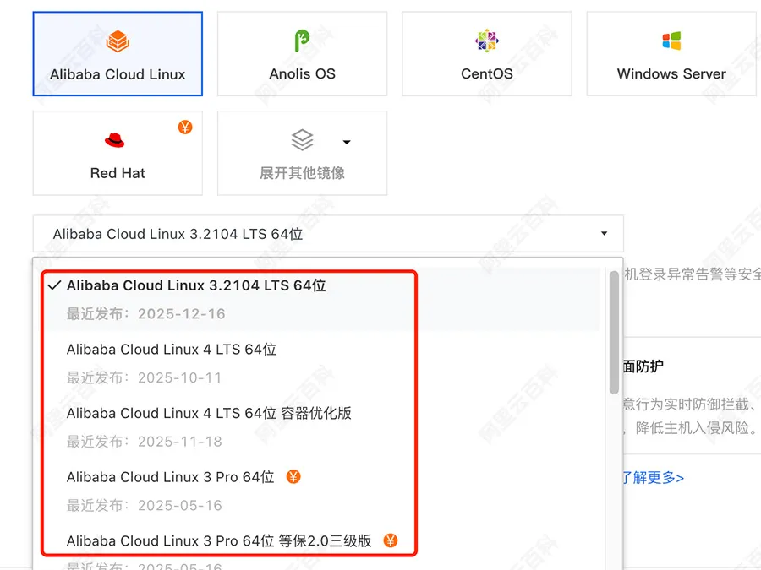Select the CentOS operating system tile
This screenshot has height=570, width=761.
[486, 52]
